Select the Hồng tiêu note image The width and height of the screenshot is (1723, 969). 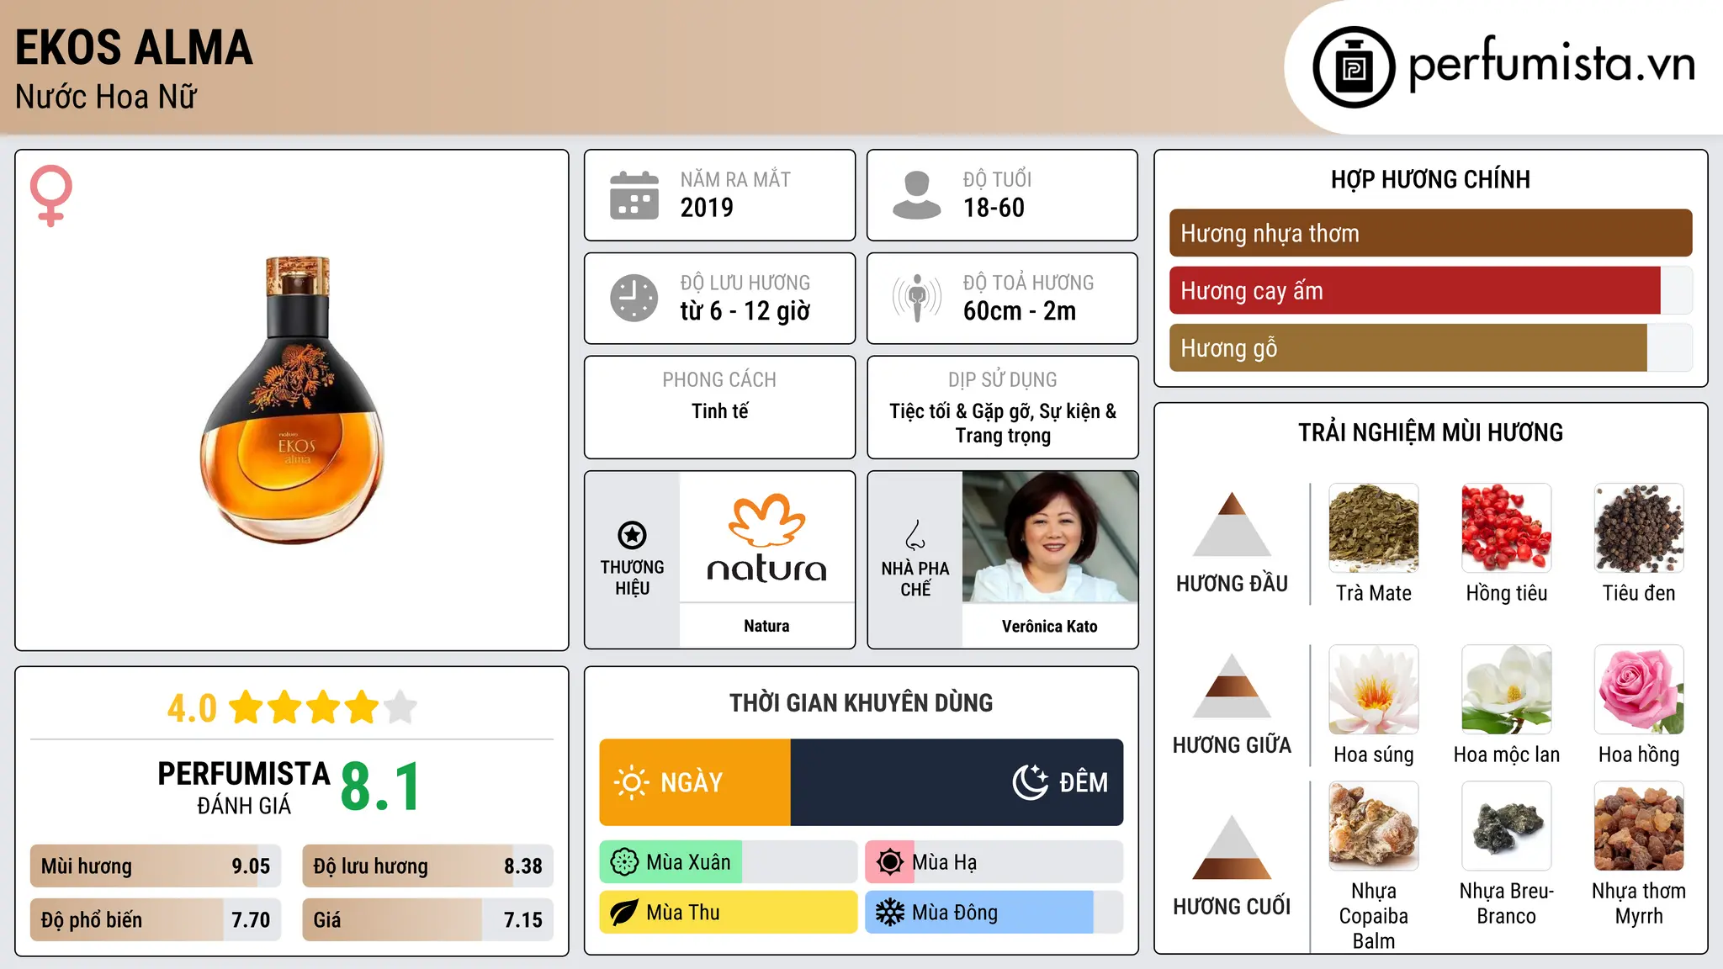tap(1507, 528)
